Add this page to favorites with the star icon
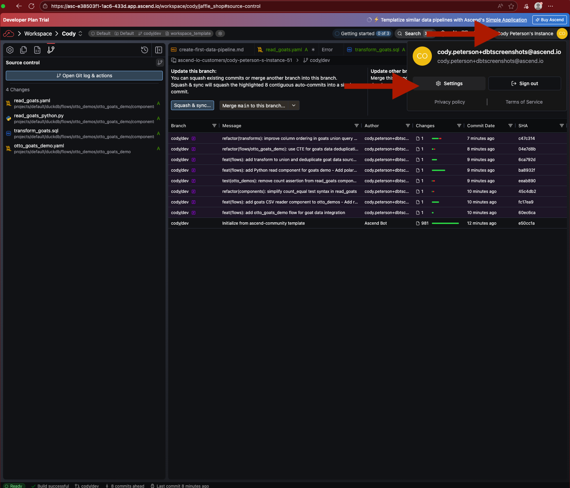The height and width of the screenshot is (488, 570). (x=511, y=6)
